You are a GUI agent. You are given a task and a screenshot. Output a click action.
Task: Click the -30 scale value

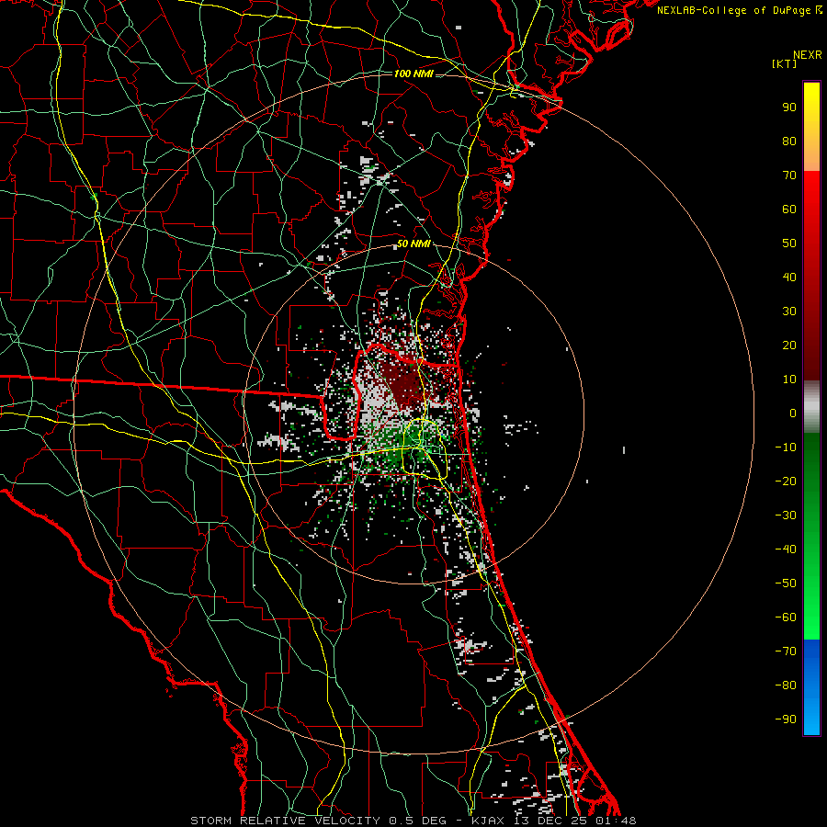[x=786, y=515]
